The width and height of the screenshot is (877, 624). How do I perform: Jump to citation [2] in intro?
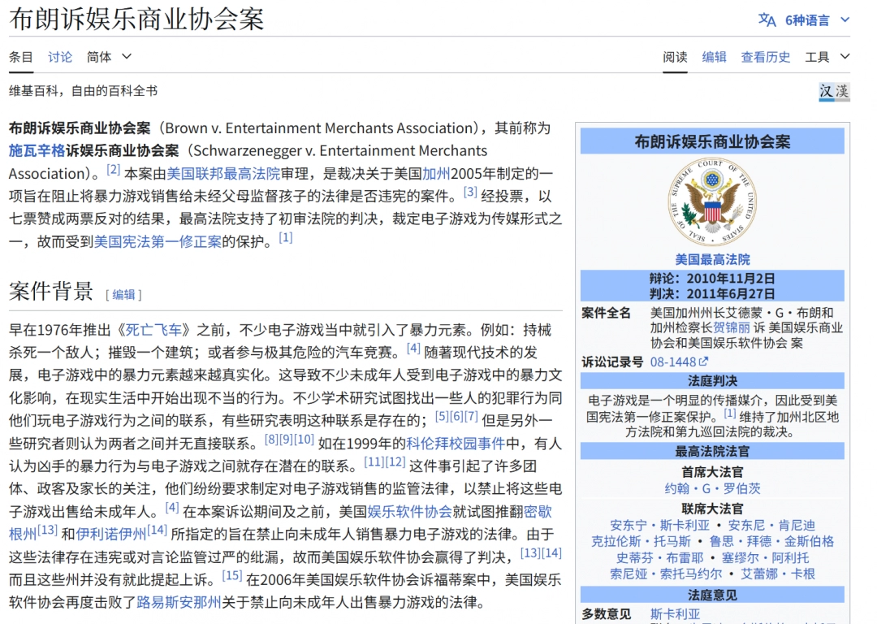coord(114,169)
